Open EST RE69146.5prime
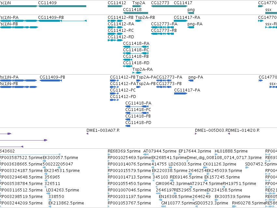 [186, 177]
